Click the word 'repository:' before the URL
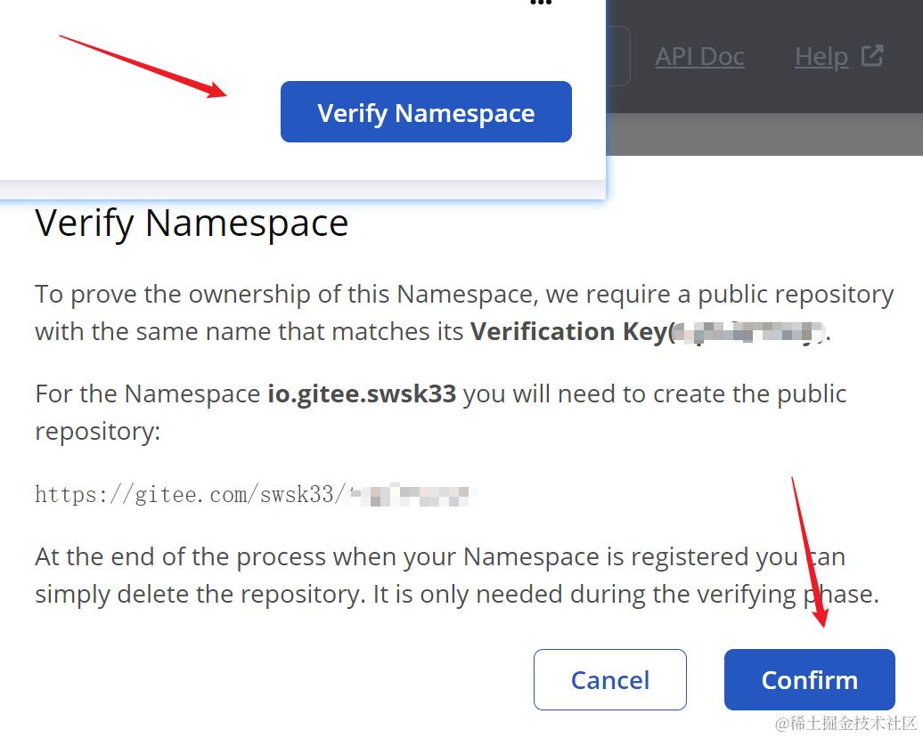Screen dimensions: 923x738 click(98, 433)
